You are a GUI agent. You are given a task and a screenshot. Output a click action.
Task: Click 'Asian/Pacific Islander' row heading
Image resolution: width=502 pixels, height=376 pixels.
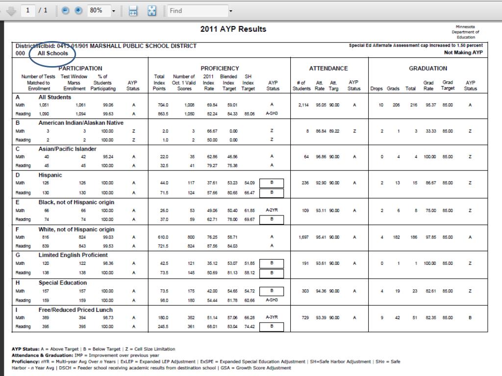coord(67,149)
